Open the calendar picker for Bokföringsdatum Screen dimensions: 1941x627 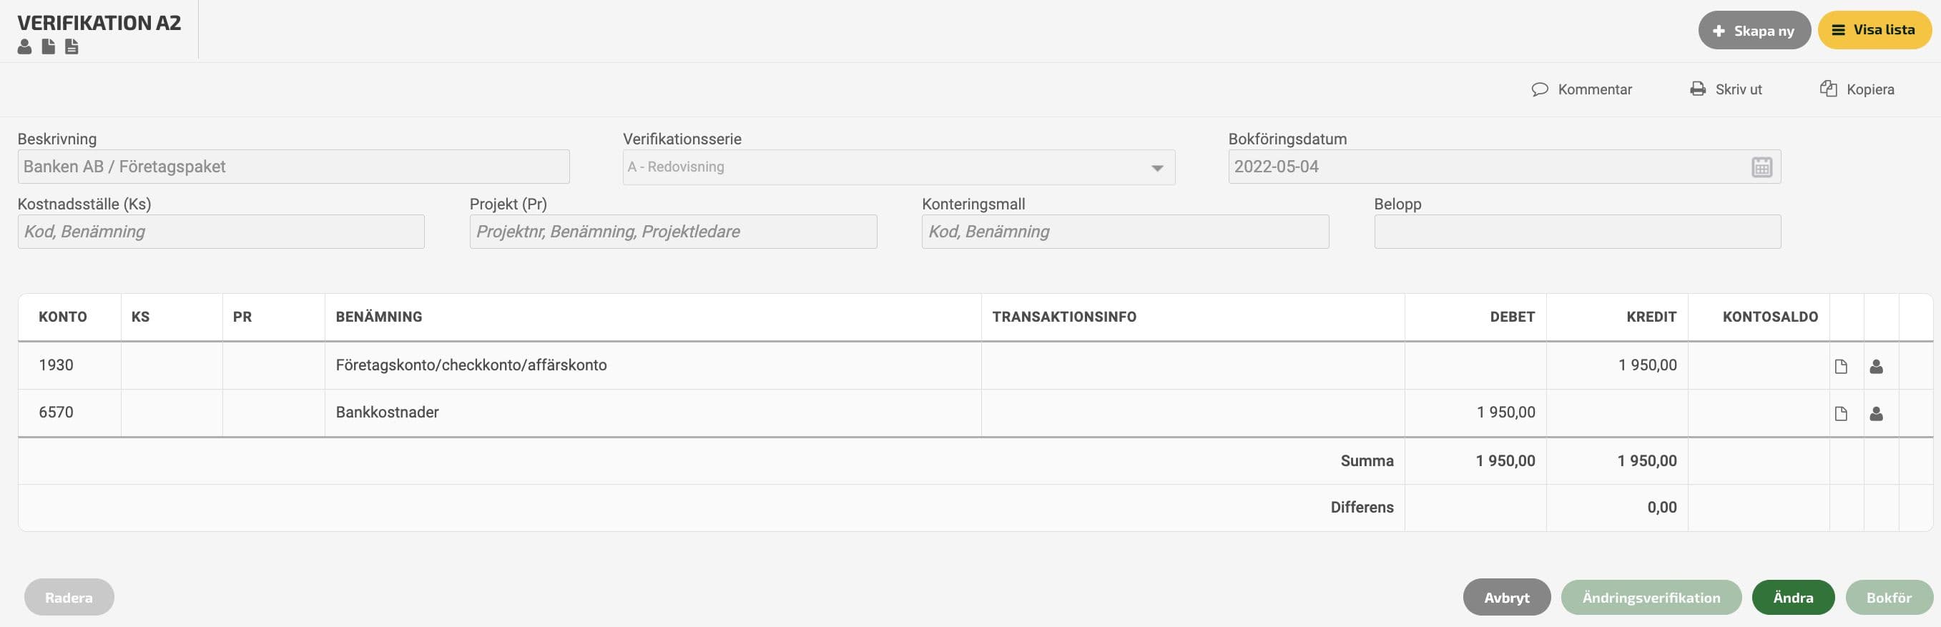1761,167
